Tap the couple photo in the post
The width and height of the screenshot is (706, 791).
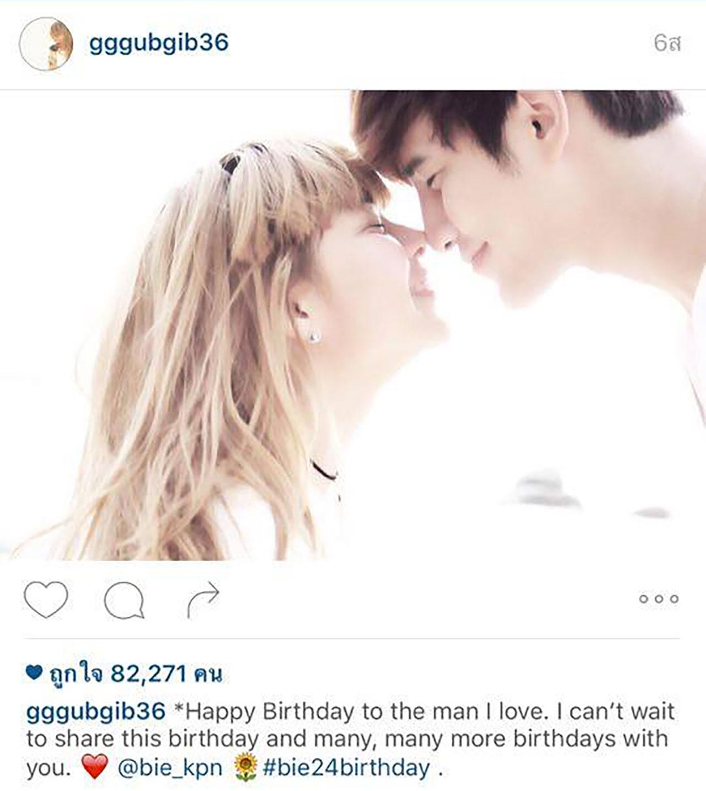click(x=353, y=325)
